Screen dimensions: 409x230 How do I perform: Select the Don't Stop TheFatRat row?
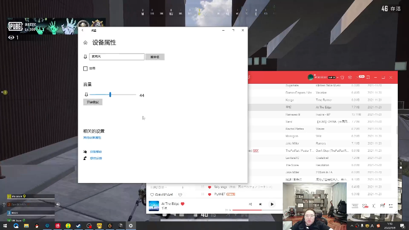coord(320,151)
